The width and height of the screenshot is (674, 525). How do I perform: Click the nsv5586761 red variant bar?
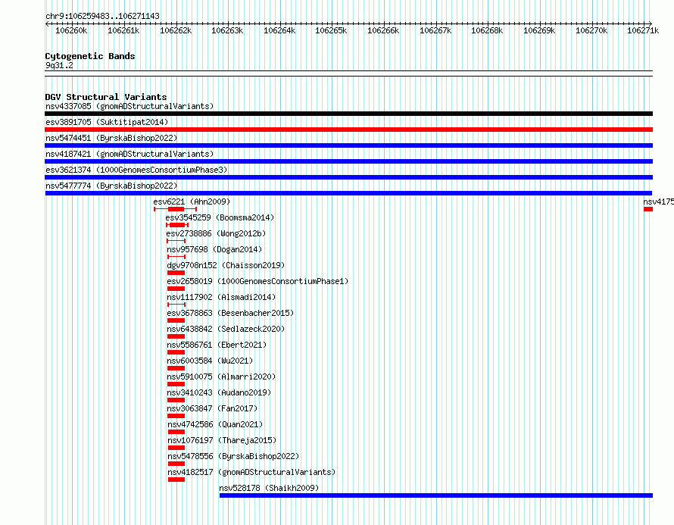click(x=176, y=352)
